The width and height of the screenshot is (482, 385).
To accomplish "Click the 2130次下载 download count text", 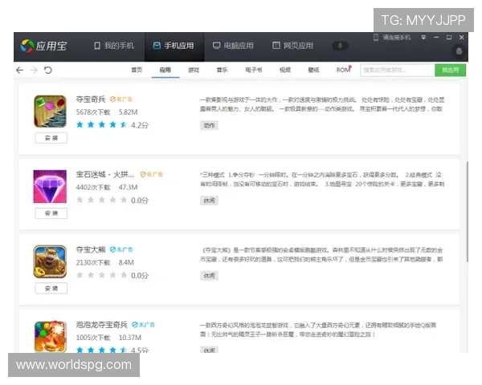I will (93, 263).
